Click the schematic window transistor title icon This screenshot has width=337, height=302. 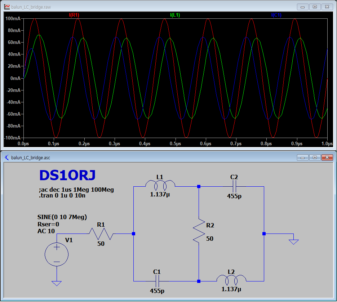pos(7,157)
